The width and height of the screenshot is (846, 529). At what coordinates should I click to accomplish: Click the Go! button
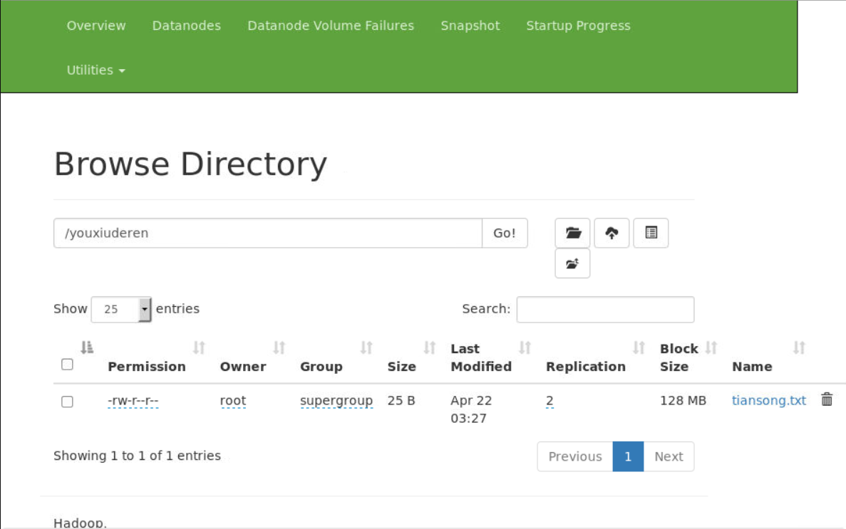coord(505,233)
